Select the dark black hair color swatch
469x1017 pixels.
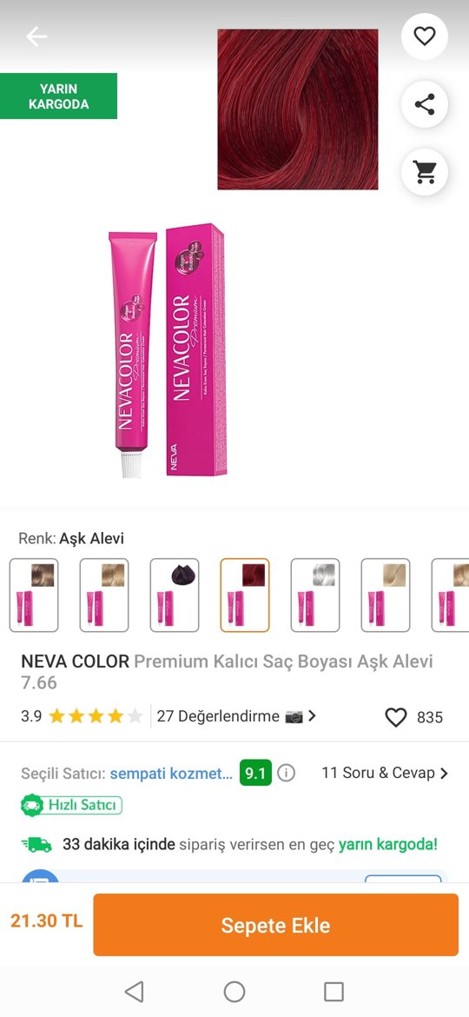(175, 595)
